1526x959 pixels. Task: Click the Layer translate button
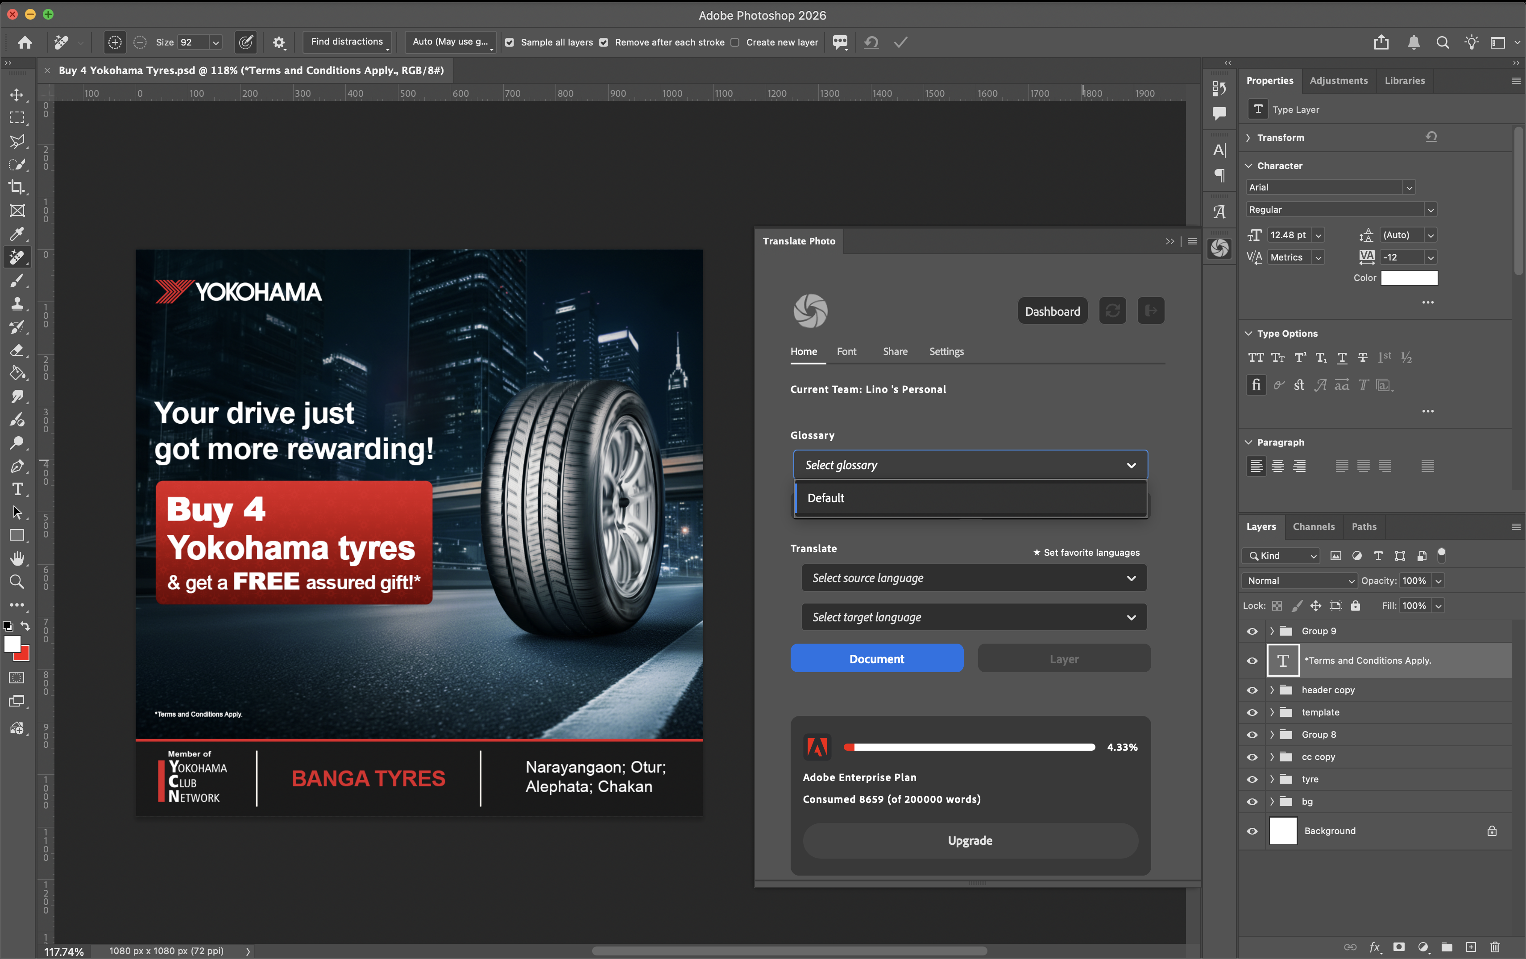pyautogui.click(x=1064, y=659)
